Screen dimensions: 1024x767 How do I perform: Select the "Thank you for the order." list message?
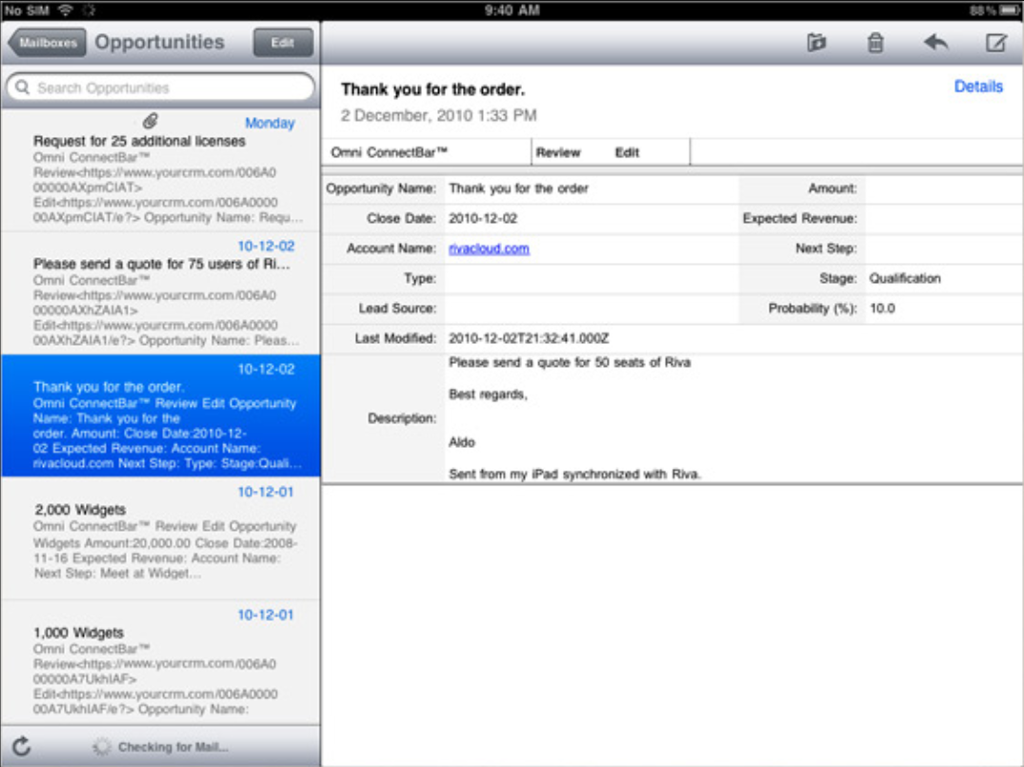click(161, 415)
